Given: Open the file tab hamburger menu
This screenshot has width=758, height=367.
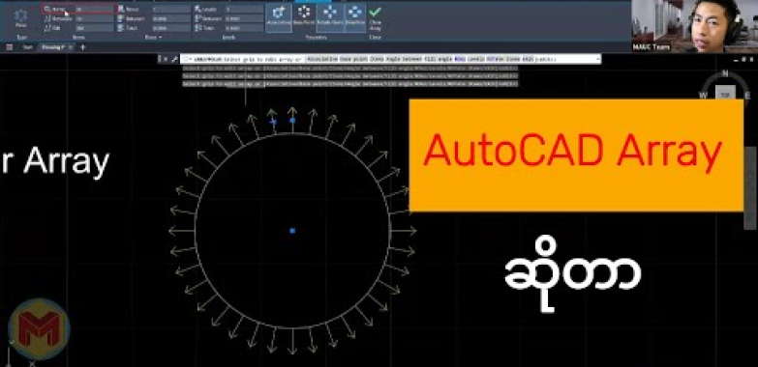Looking at the screenshot, I should (x=9, y=47).
